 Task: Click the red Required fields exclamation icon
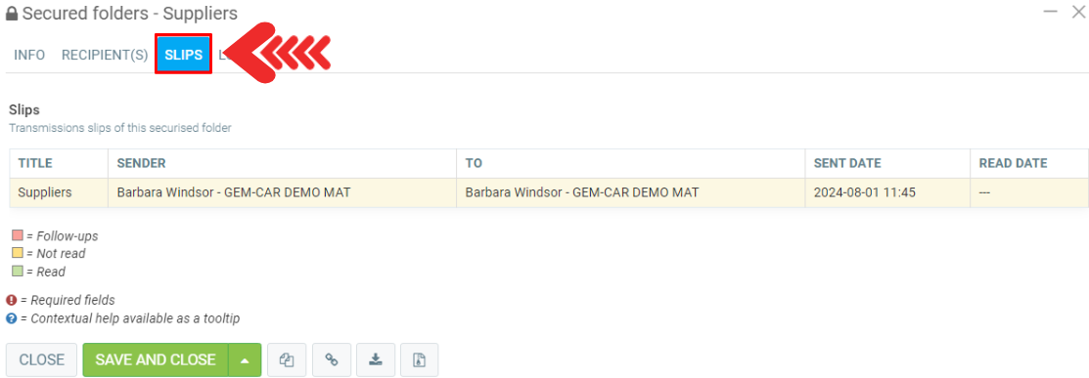pyautogui.click(x=11, y=300)
